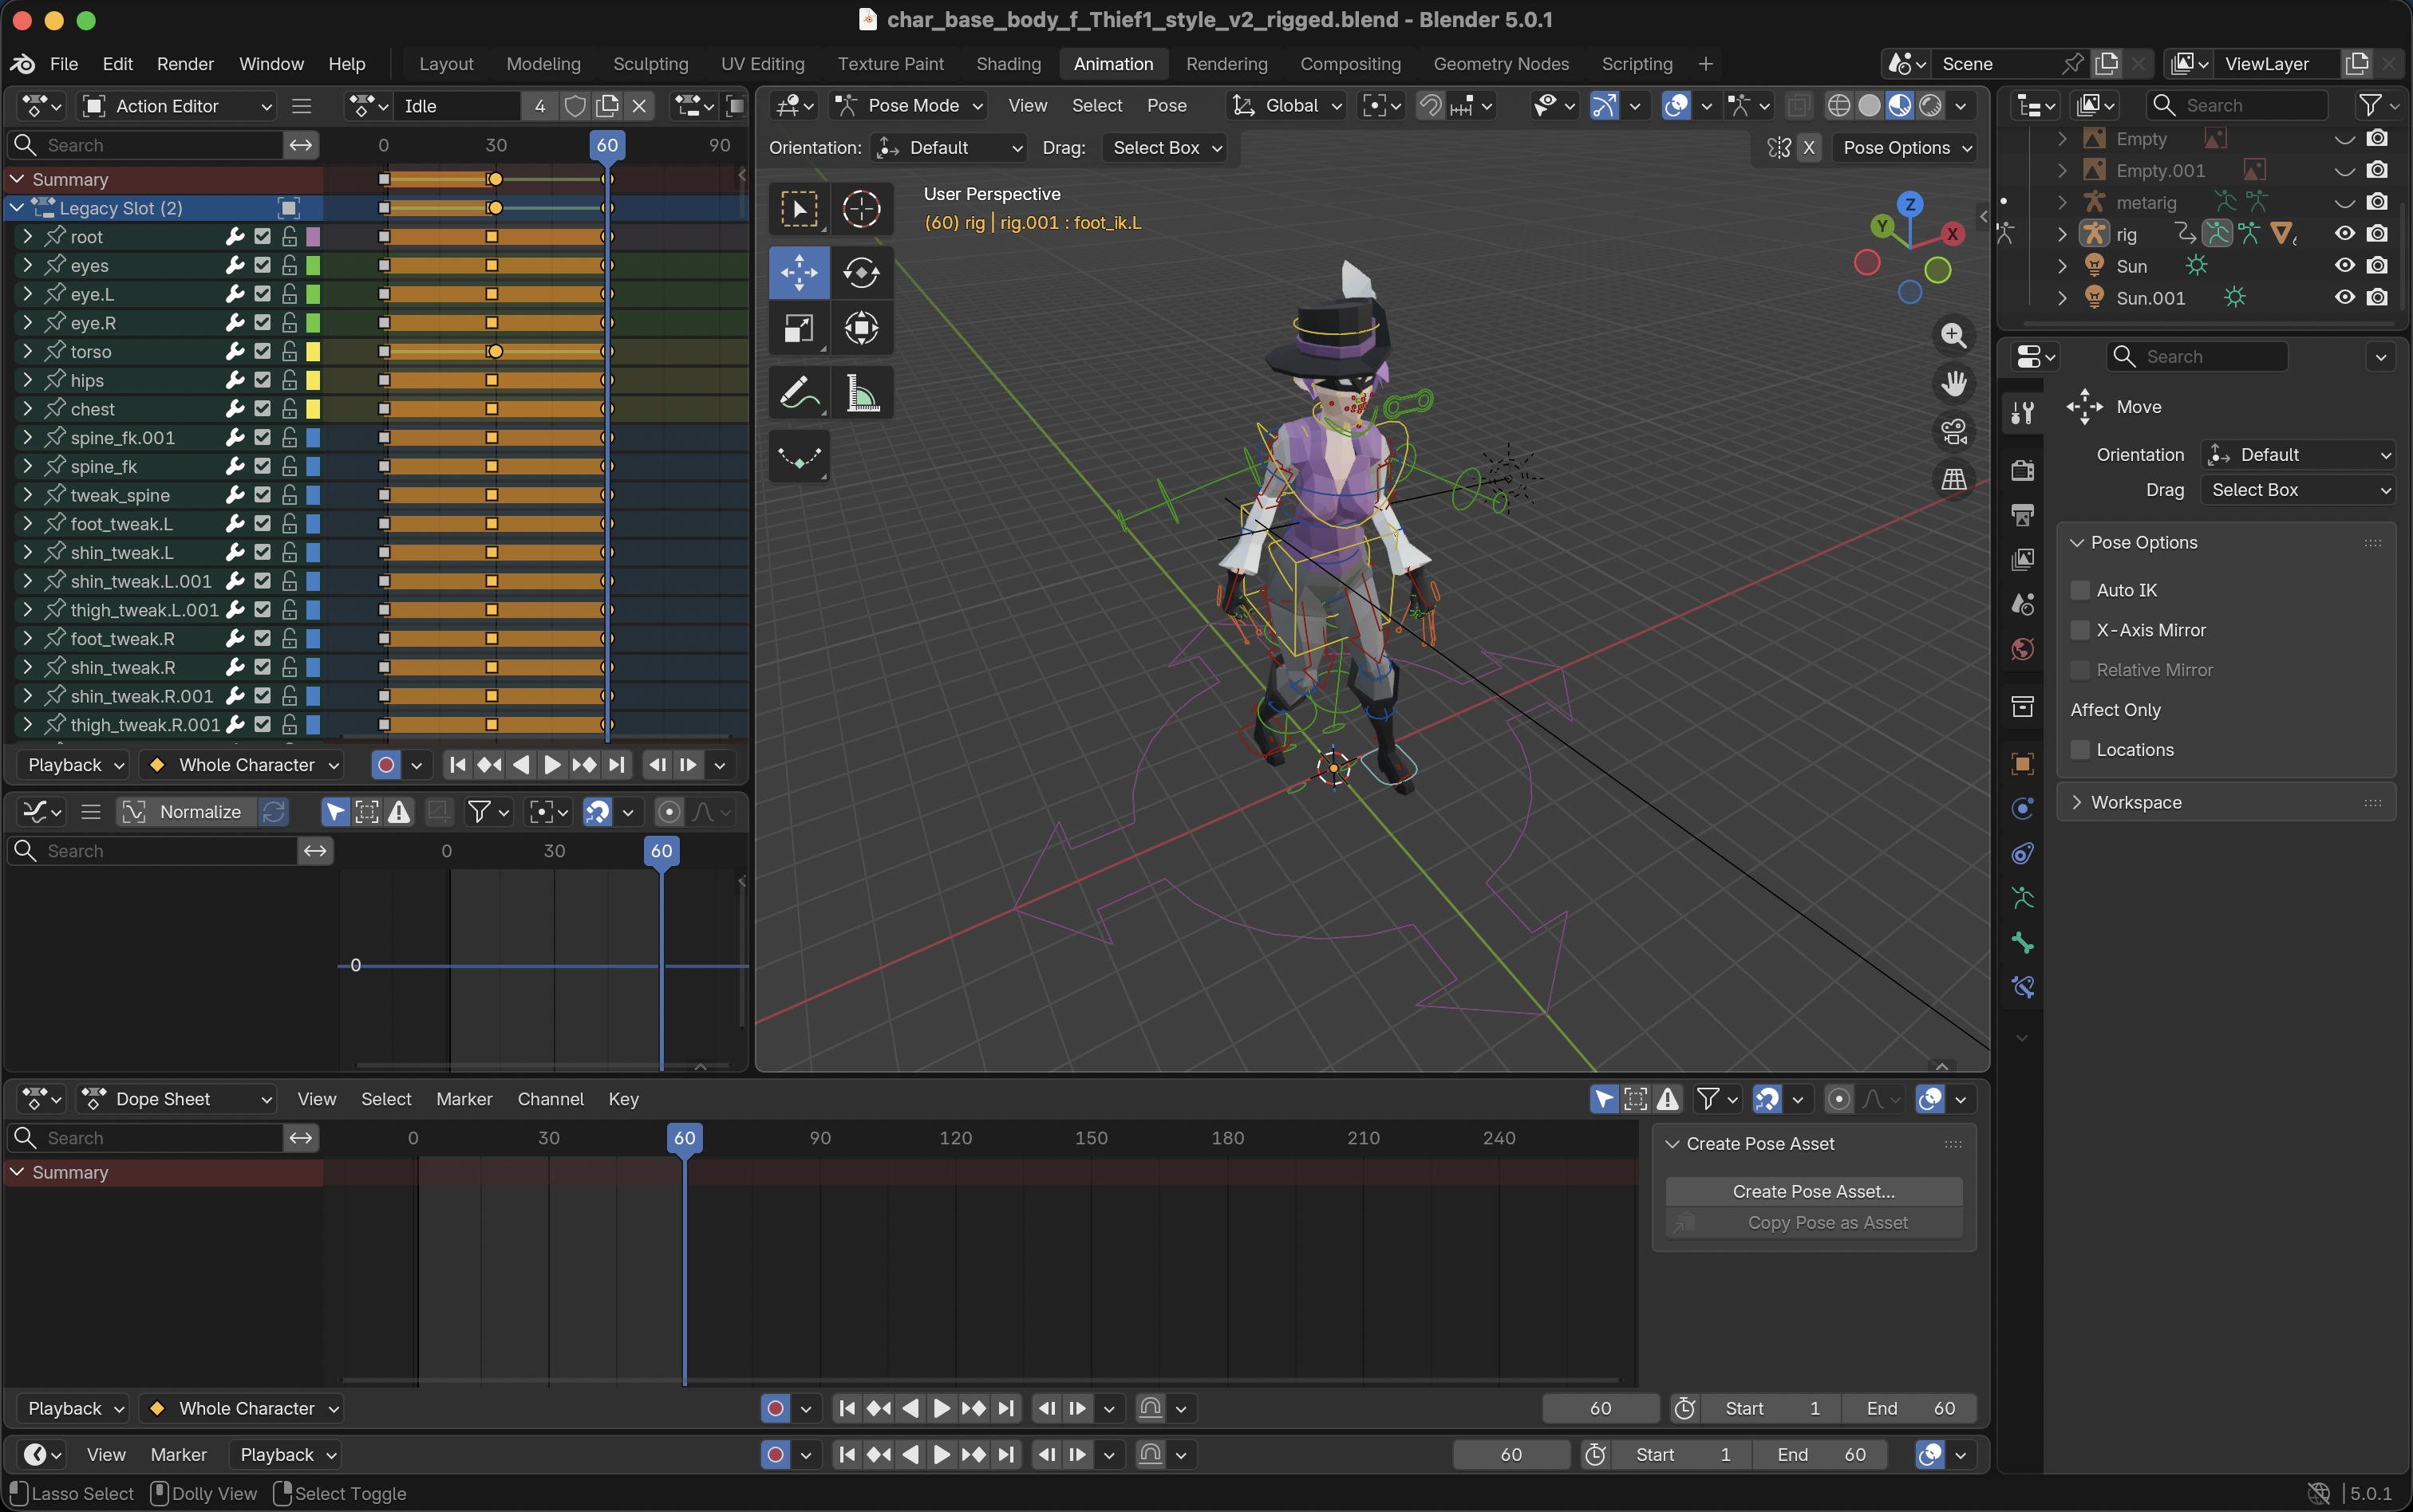2413x1512 pixels.
Task: Expand the torso channel
Action: (27, 351)
